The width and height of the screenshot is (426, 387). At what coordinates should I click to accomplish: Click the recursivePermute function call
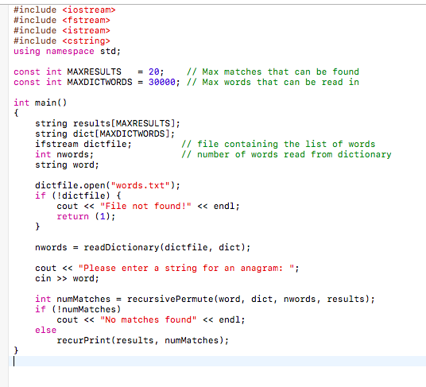click(250, 299)
